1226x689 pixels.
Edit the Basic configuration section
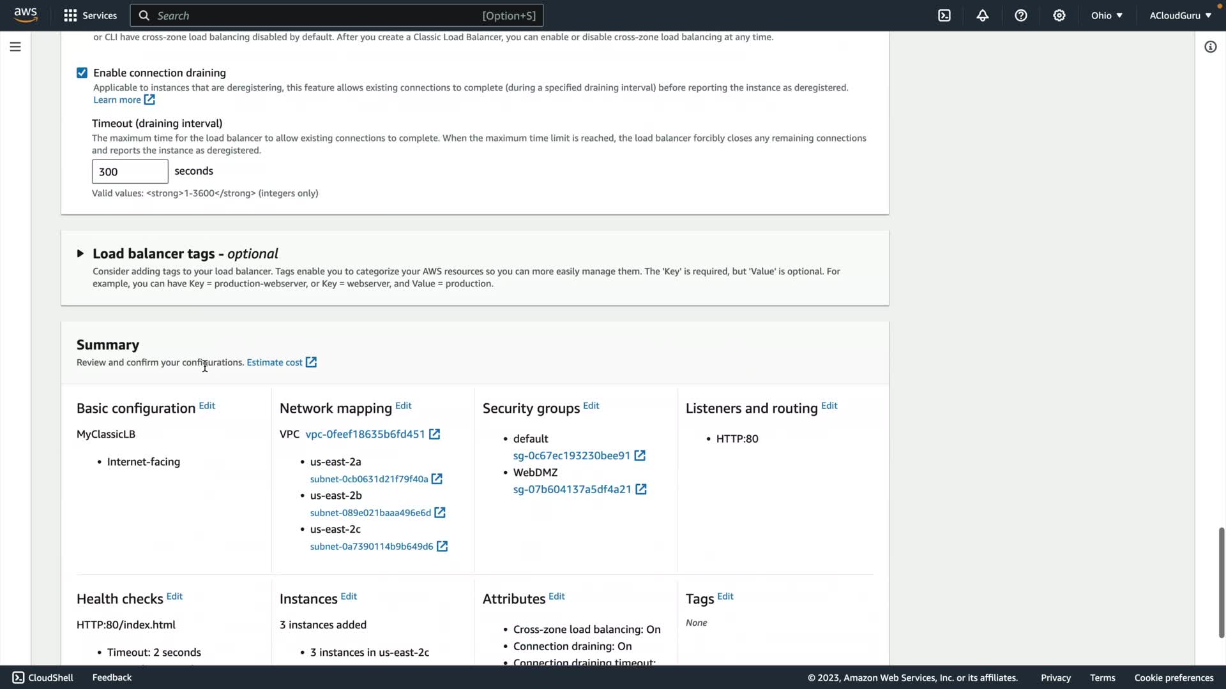coord(207,406)
